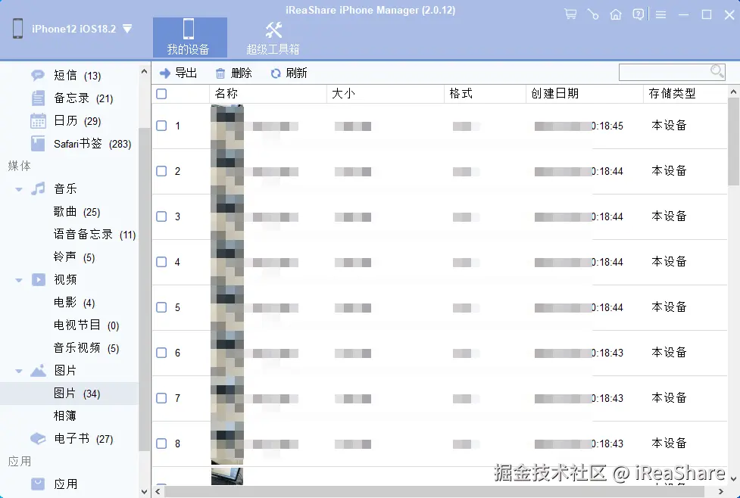Open the help question mark icon
The height and width of the screenshot is (498, 740).
639,14
